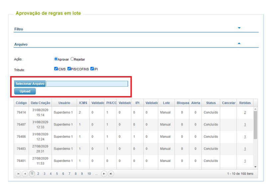
Task: Uncheck the ICMS checkbox
Action: [x=56, y=69]
